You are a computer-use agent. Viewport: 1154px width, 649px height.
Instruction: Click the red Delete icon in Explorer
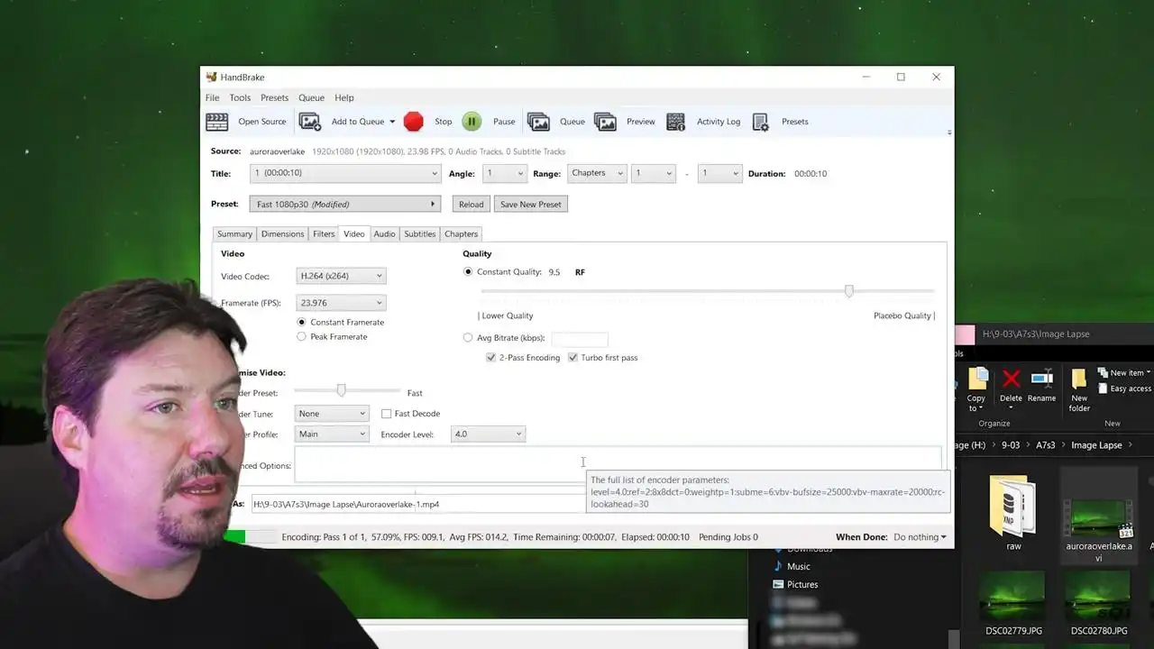tap(1011, 379)
